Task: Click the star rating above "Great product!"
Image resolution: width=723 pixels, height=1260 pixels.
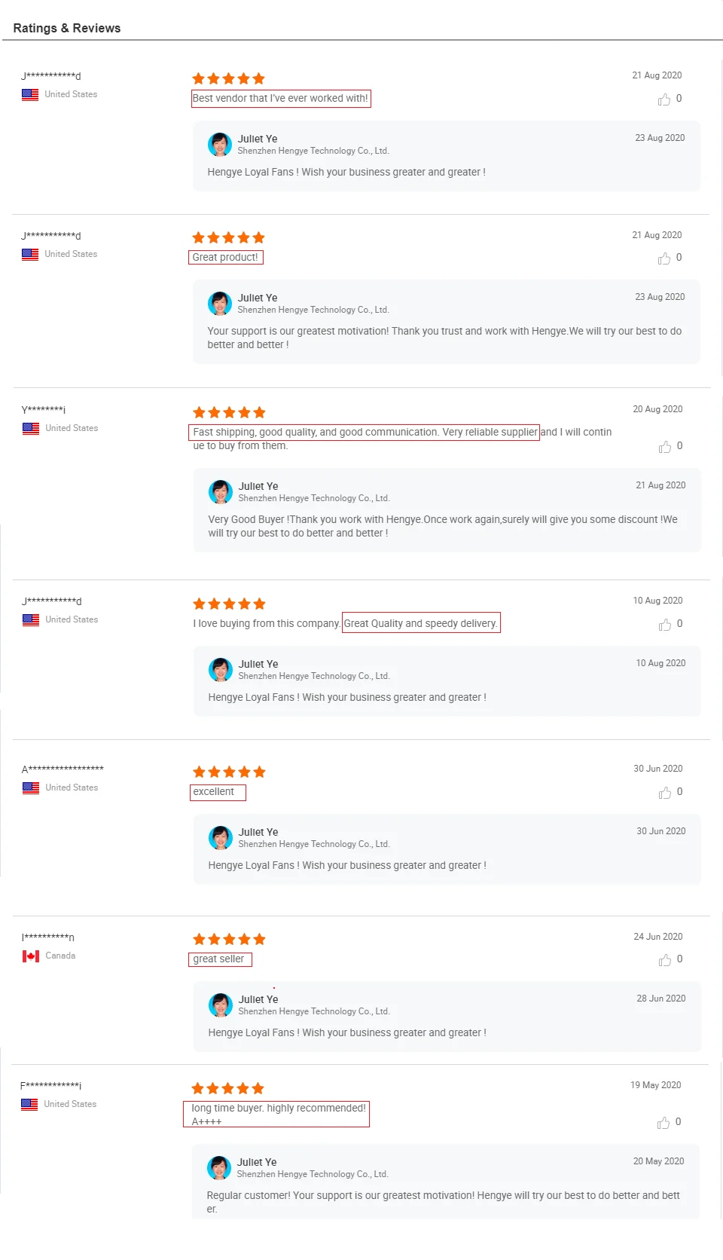Action: pos(228,238)
